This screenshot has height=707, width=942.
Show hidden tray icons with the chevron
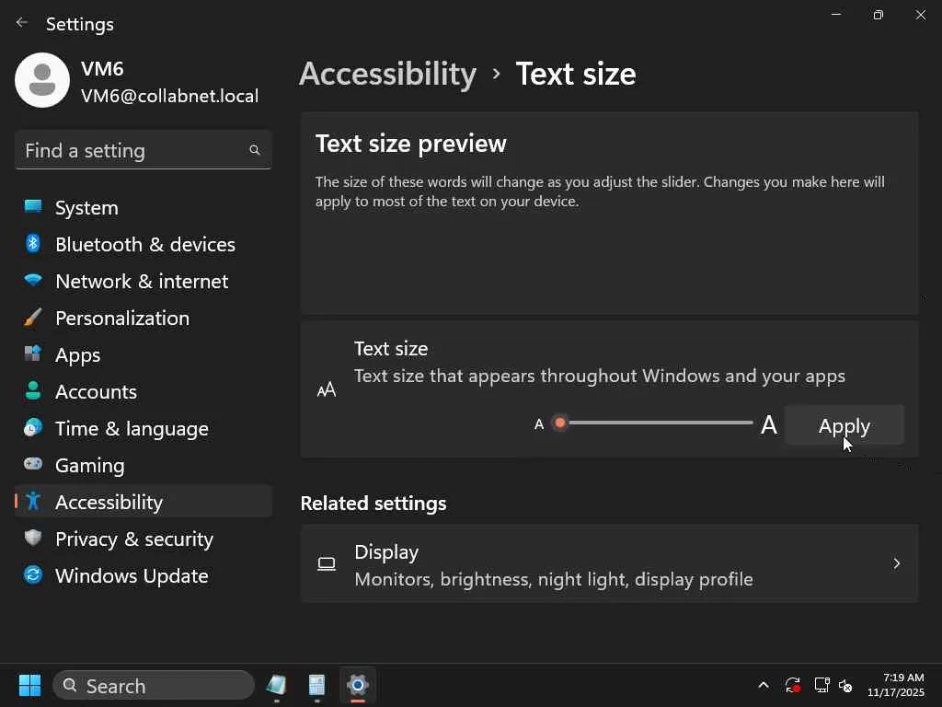click(x=763, y=685)
